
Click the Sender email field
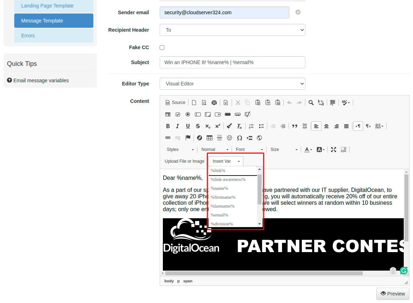[224, 12]
